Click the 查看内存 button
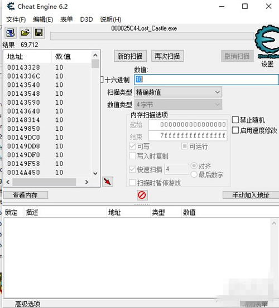279x308 pixels. (x=25, y=195)
